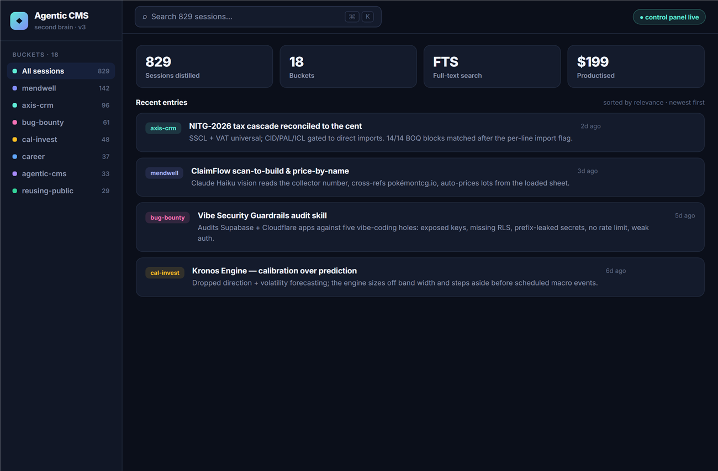Click the 142 count next to mendwell
Viewport: 718px width, 471px height.
pos(104,88)
